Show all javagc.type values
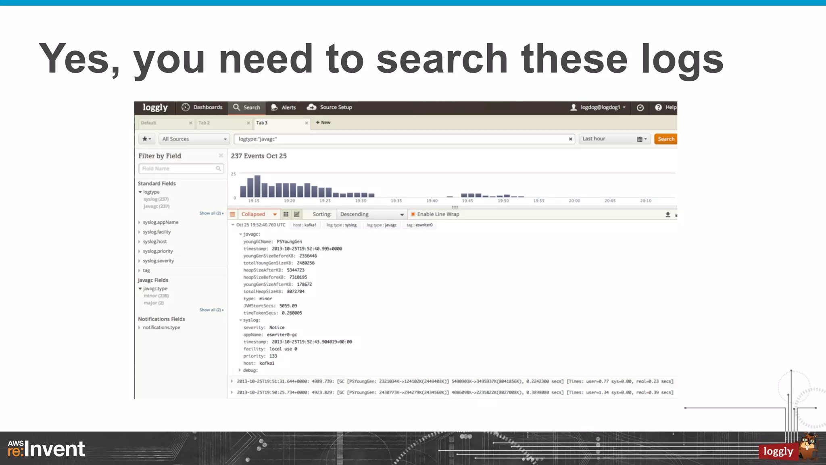The width and height of the screenshot is (826, 465). 211,310
